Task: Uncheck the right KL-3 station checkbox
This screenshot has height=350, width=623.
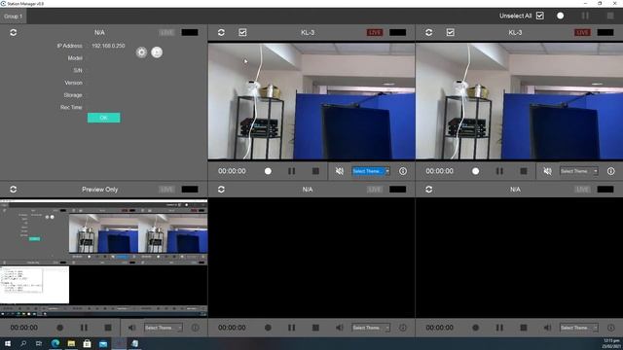Action: coord(450,32)
